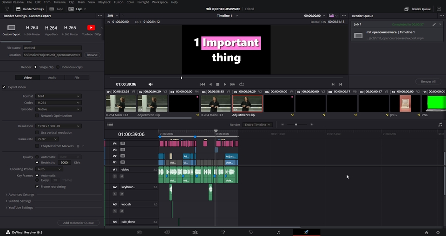Play in reverse in viewer
The height and width of the screenshot is (236, 446).
tap(210, 84)
